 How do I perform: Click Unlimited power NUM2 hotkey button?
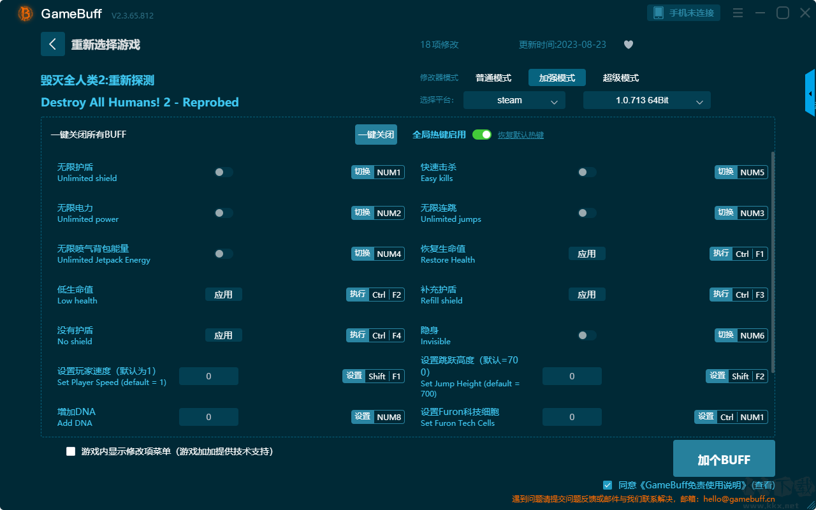[x=378, y=213]
